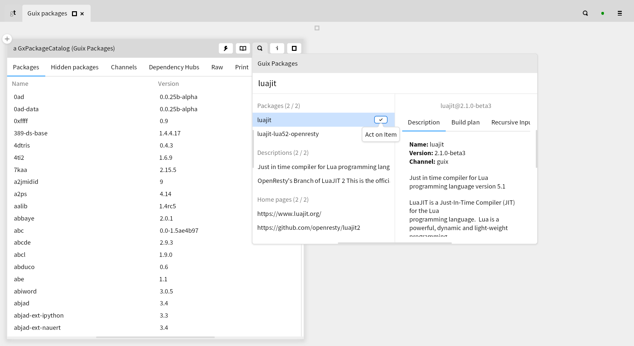Open the global search magnifier in the top bar
This screenshot has height=346, width=634.
pos(585,13)
